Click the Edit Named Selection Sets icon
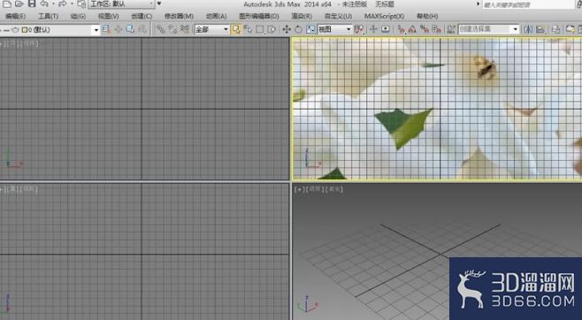Screen dimensions: 582x320 pos(451,29)
